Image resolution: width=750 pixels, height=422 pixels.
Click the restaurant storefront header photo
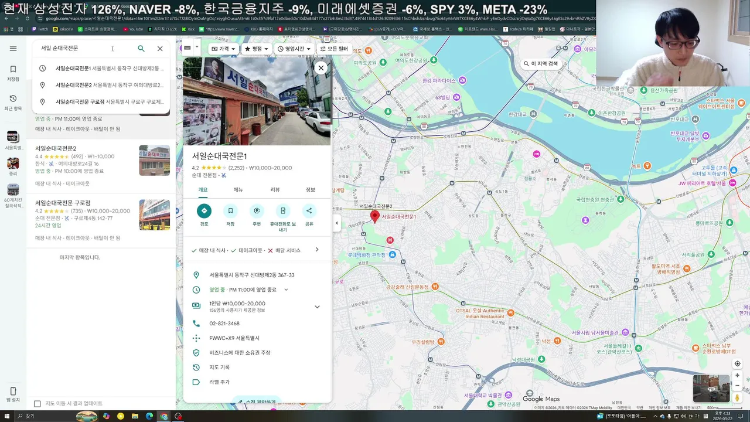[x=257, y=101]
